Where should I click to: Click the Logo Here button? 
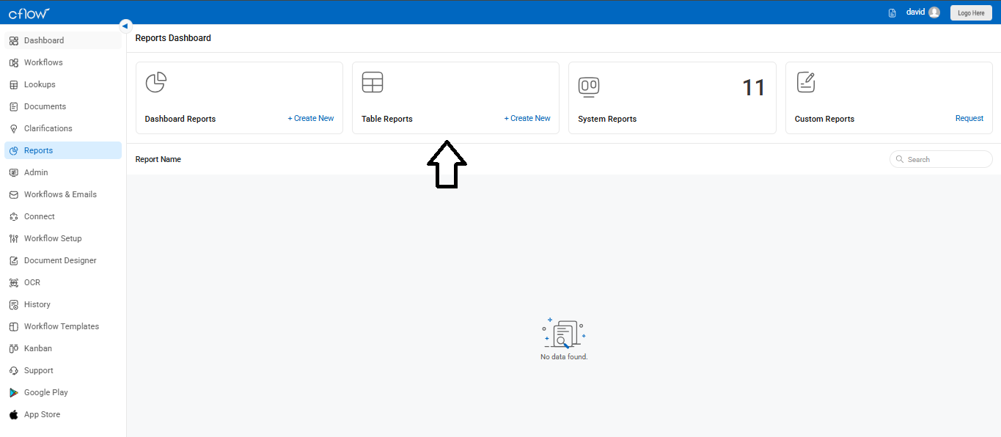click(x=971, y=12)
